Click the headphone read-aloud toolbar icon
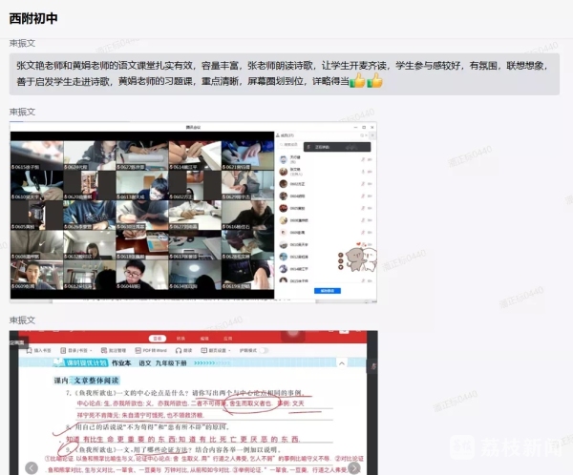 186,351
